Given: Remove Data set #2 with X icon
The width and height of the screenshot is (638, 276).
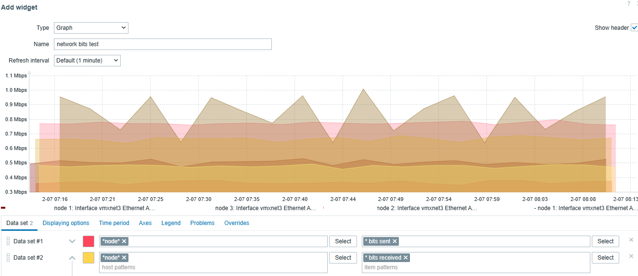Looking at the screenshot, I should pyautogui.click(x=631, y=256).
